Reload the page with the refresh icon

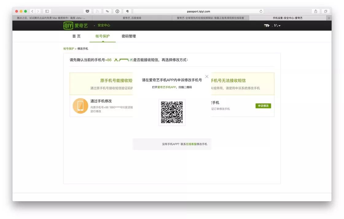click(261, 11)
